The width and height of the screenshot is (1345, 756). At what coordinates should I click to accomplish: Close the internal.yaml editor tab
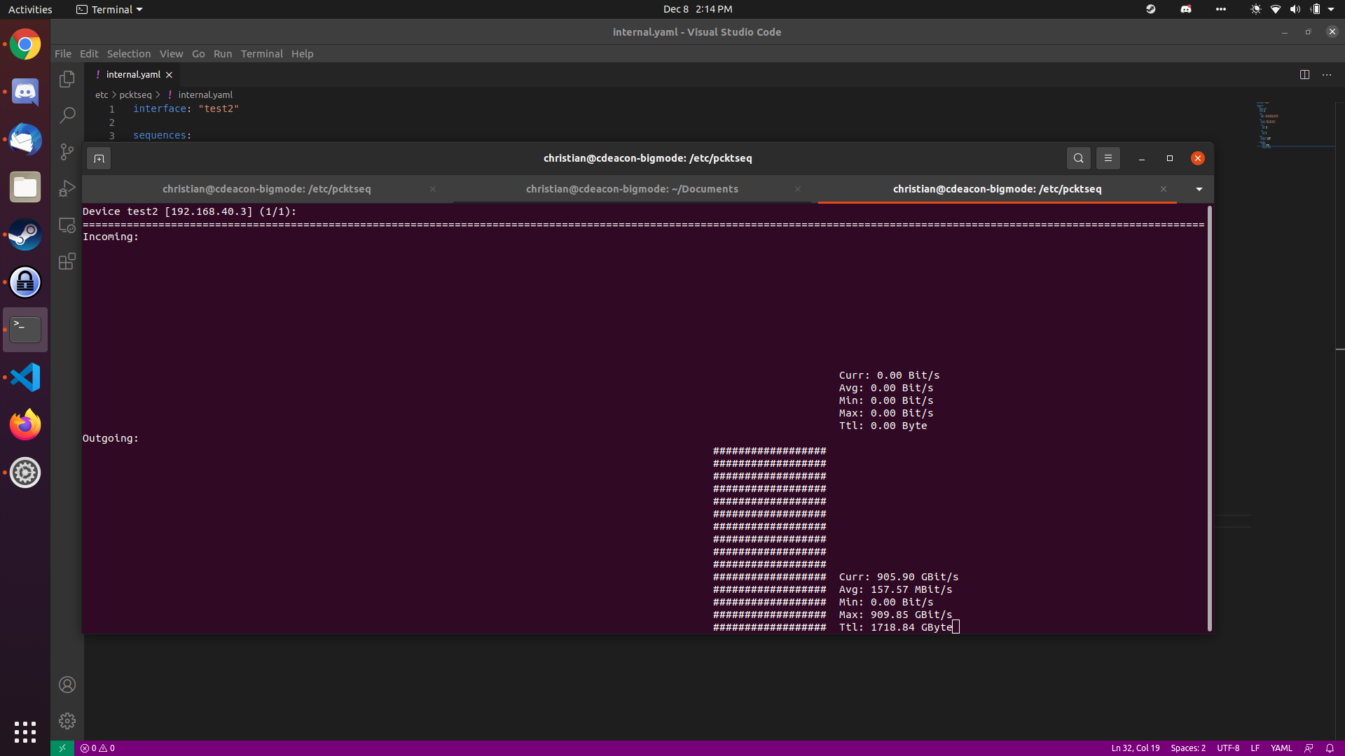point(169,75)
